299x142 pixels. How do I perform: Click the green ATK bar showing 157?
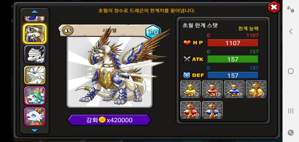click(x=233, y=59)
